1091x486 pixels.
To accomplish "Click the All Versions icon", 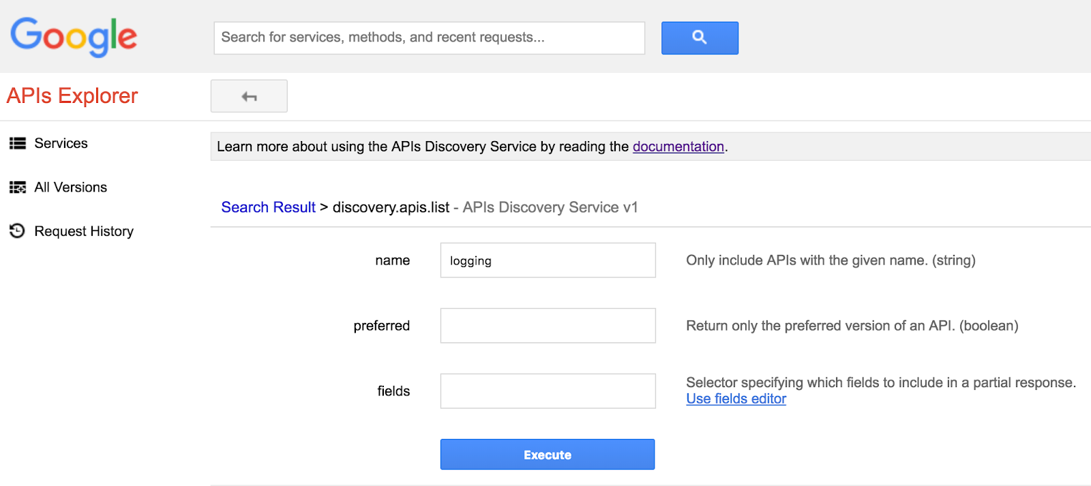I will coord(18,187).
